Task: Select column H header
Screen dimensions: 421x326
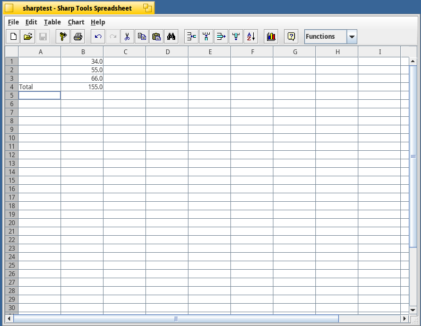Action: click(337, 52)
